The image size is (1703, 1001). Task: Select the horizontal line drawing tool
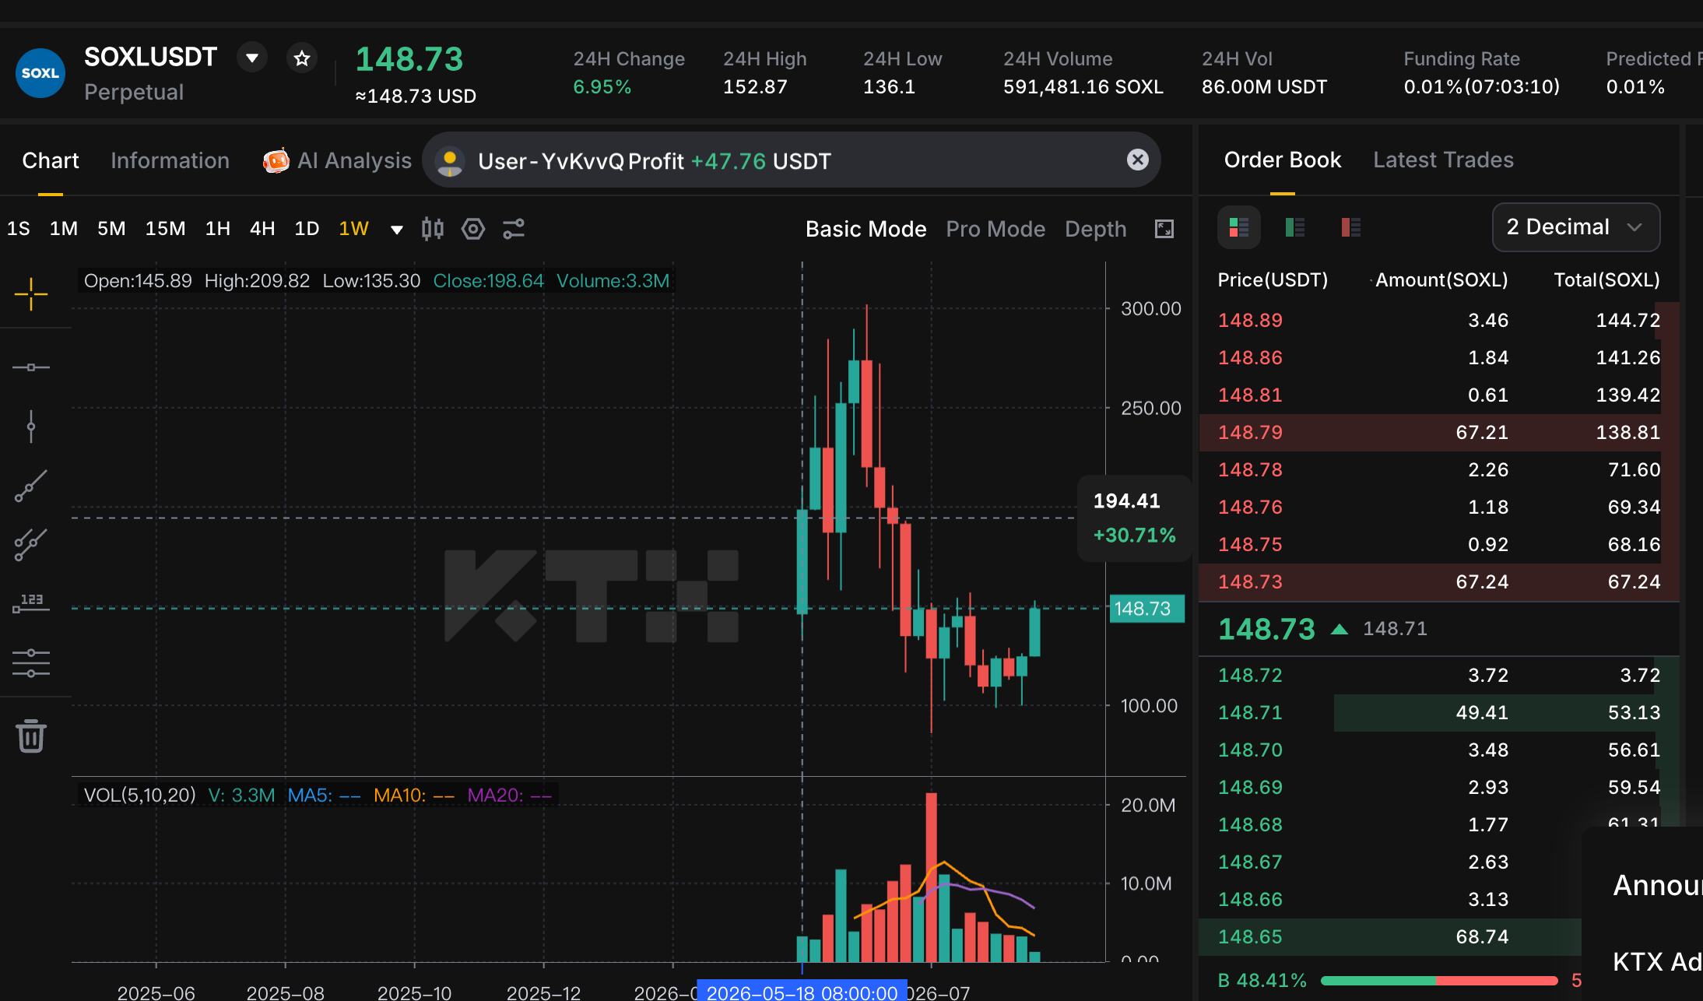tap(31, 367)
